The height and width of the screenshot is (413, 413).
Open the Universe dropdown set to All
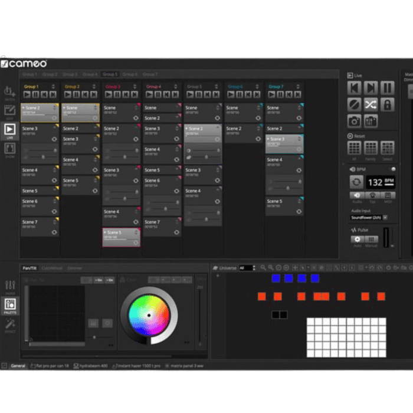tap(246, 268)
